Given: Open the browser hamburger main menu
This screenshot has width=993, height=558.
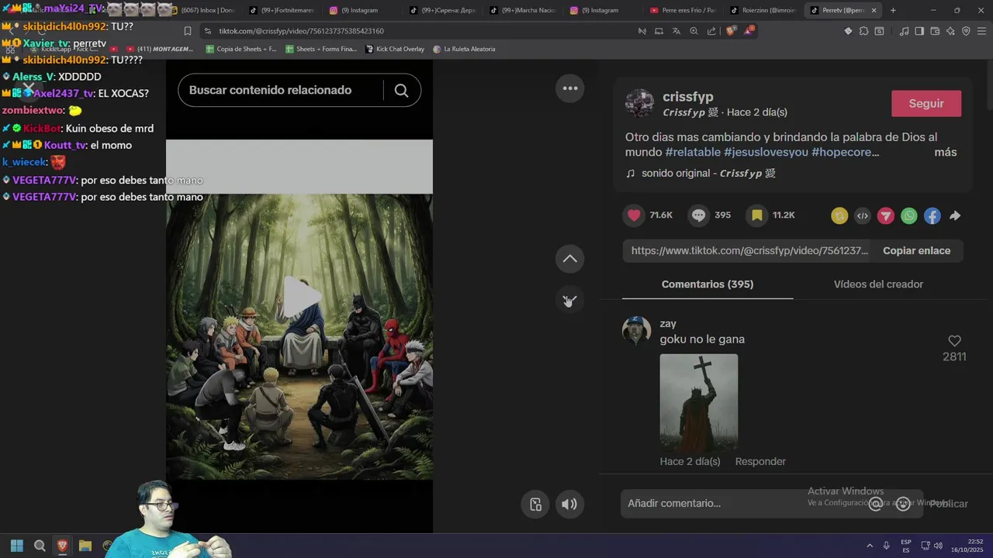Looking at the screenshot, I should [x=981, y=31].
